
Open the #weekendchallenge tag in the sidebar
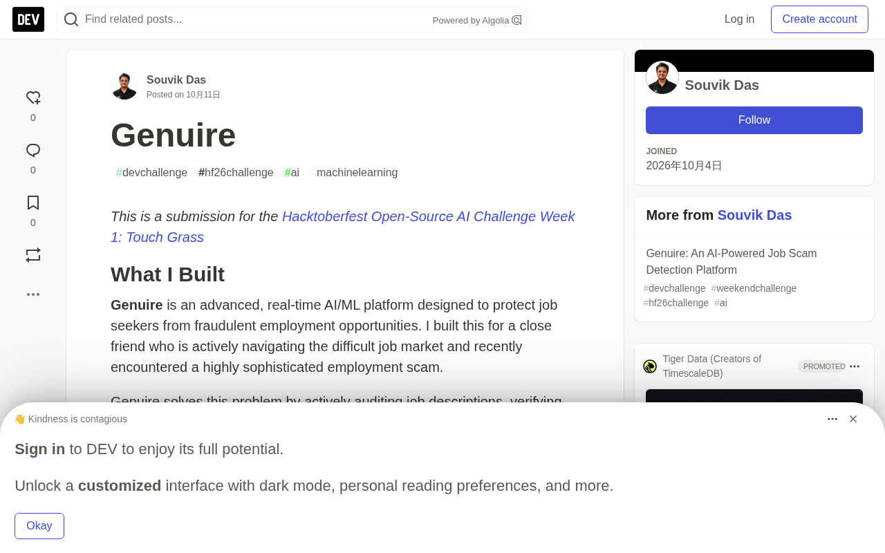(x=754, y=288)
